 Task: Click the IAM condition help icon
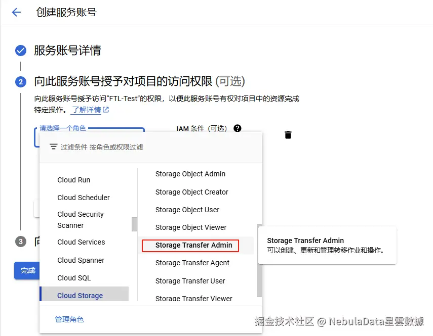[237, 128]
